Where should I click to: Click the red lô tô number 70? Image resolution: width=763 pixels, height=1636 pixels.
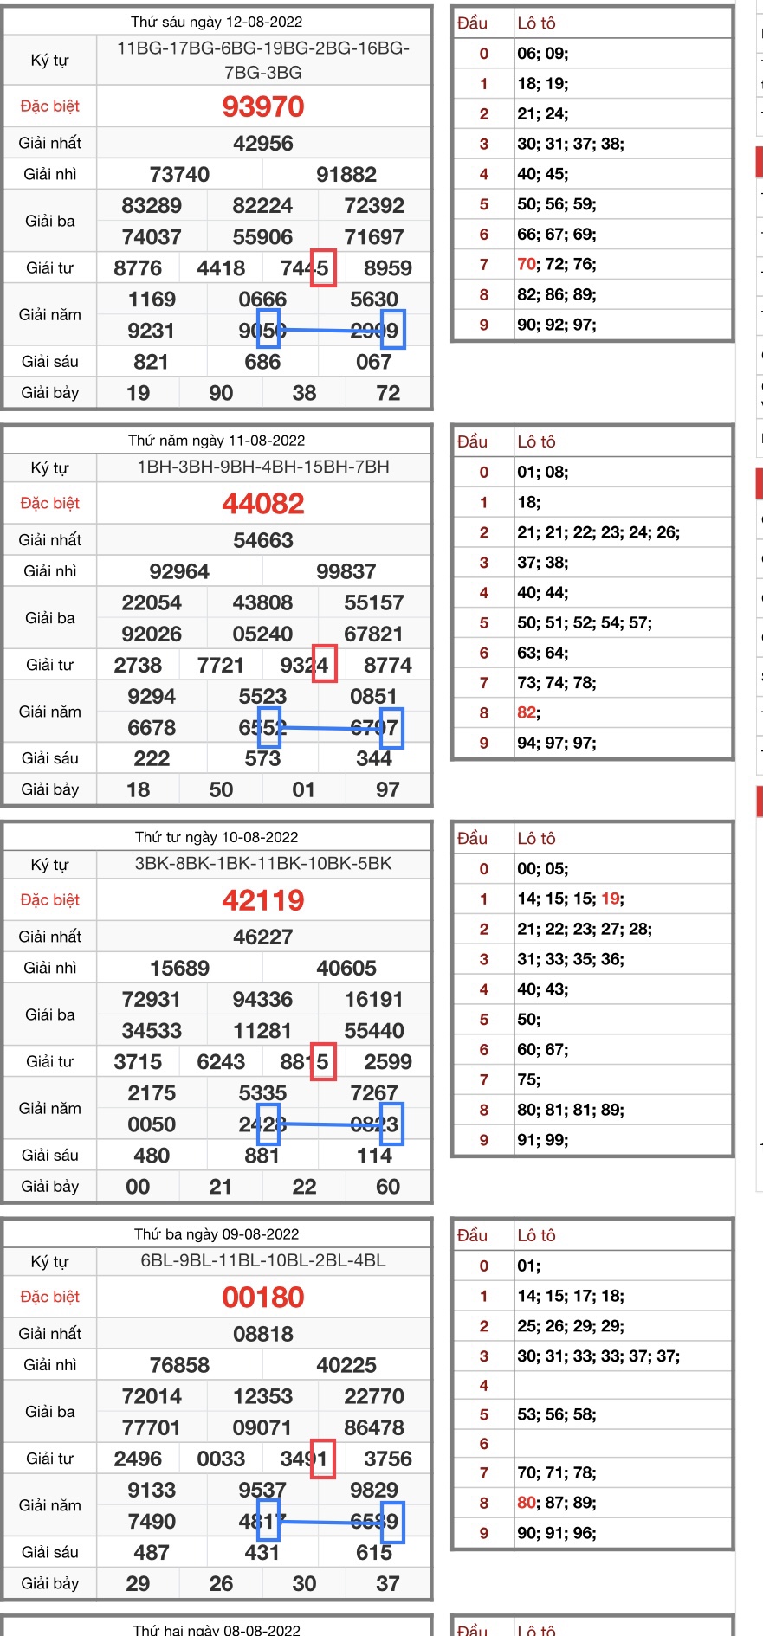[x=526, y=264]
